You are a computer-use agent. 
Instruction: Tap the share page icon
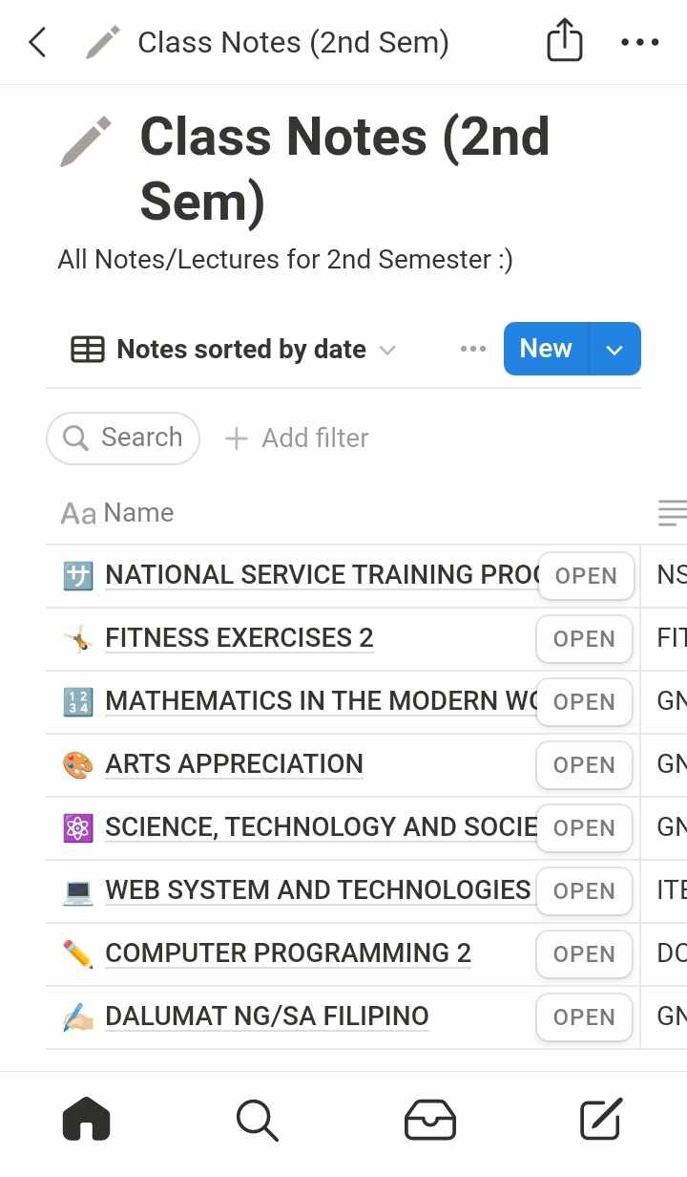pos(564,42)
